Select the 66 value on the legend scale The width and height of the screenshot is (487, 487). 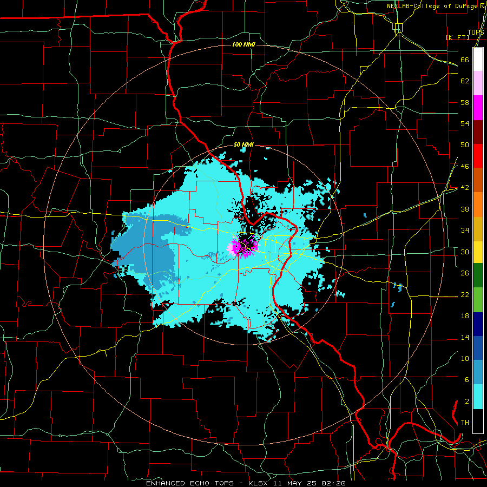465,60
